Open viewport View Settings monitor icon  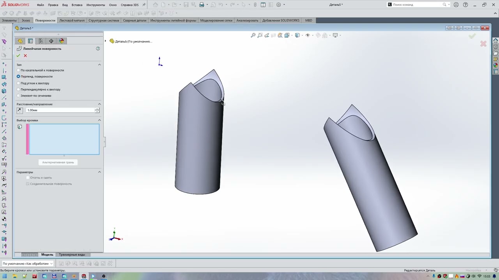point(335,35)
